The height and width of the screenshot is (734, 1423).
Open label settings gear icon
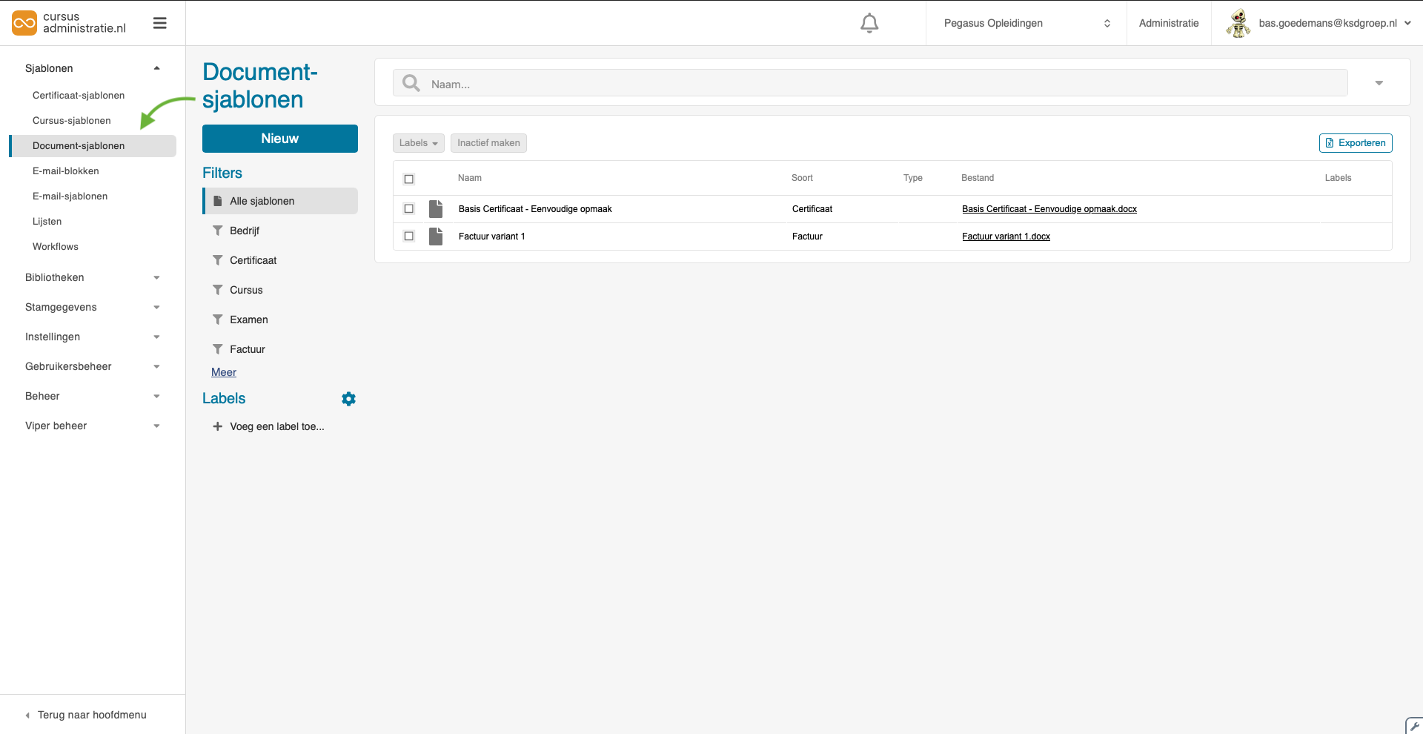(x=348, y=399)
